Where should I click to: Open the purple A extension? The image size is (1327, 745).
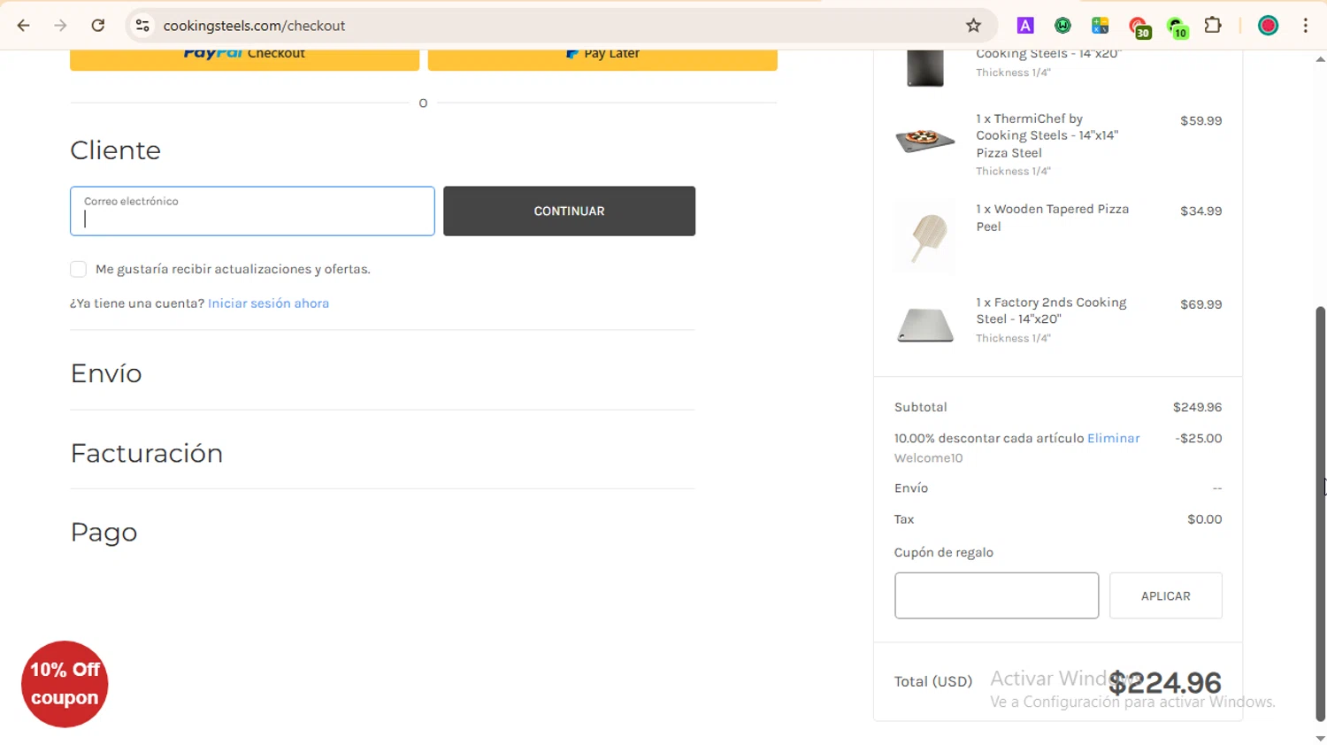pos(1025,26)
